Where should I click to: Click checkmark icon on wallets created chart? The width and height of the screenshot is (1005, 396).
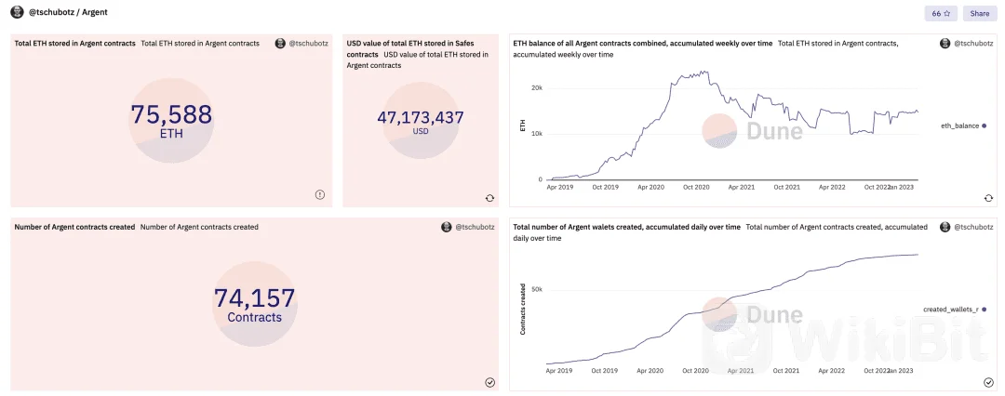tap(988, 383)
